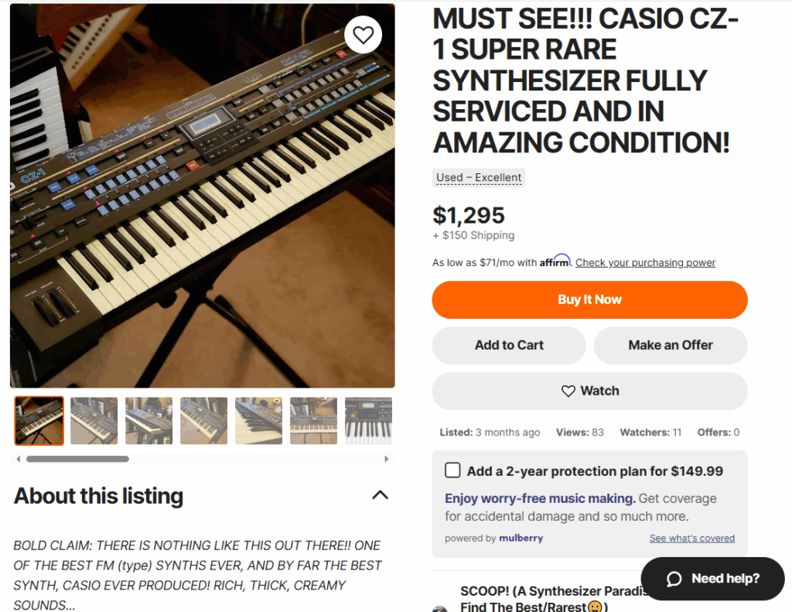Click Add to Cart
The width and height of the screenshot is (792, 612).
[x=509, y=345]
